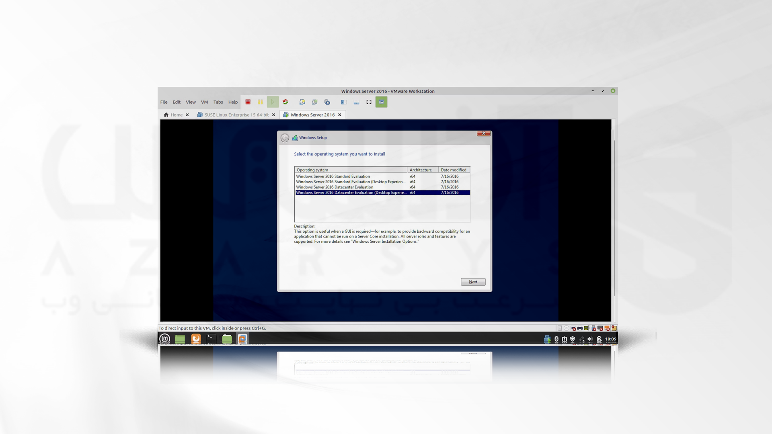The image size is (772, 434).
Task: Click the shield security tray icon
Action: pyautogui.click(x=573, y=339)
